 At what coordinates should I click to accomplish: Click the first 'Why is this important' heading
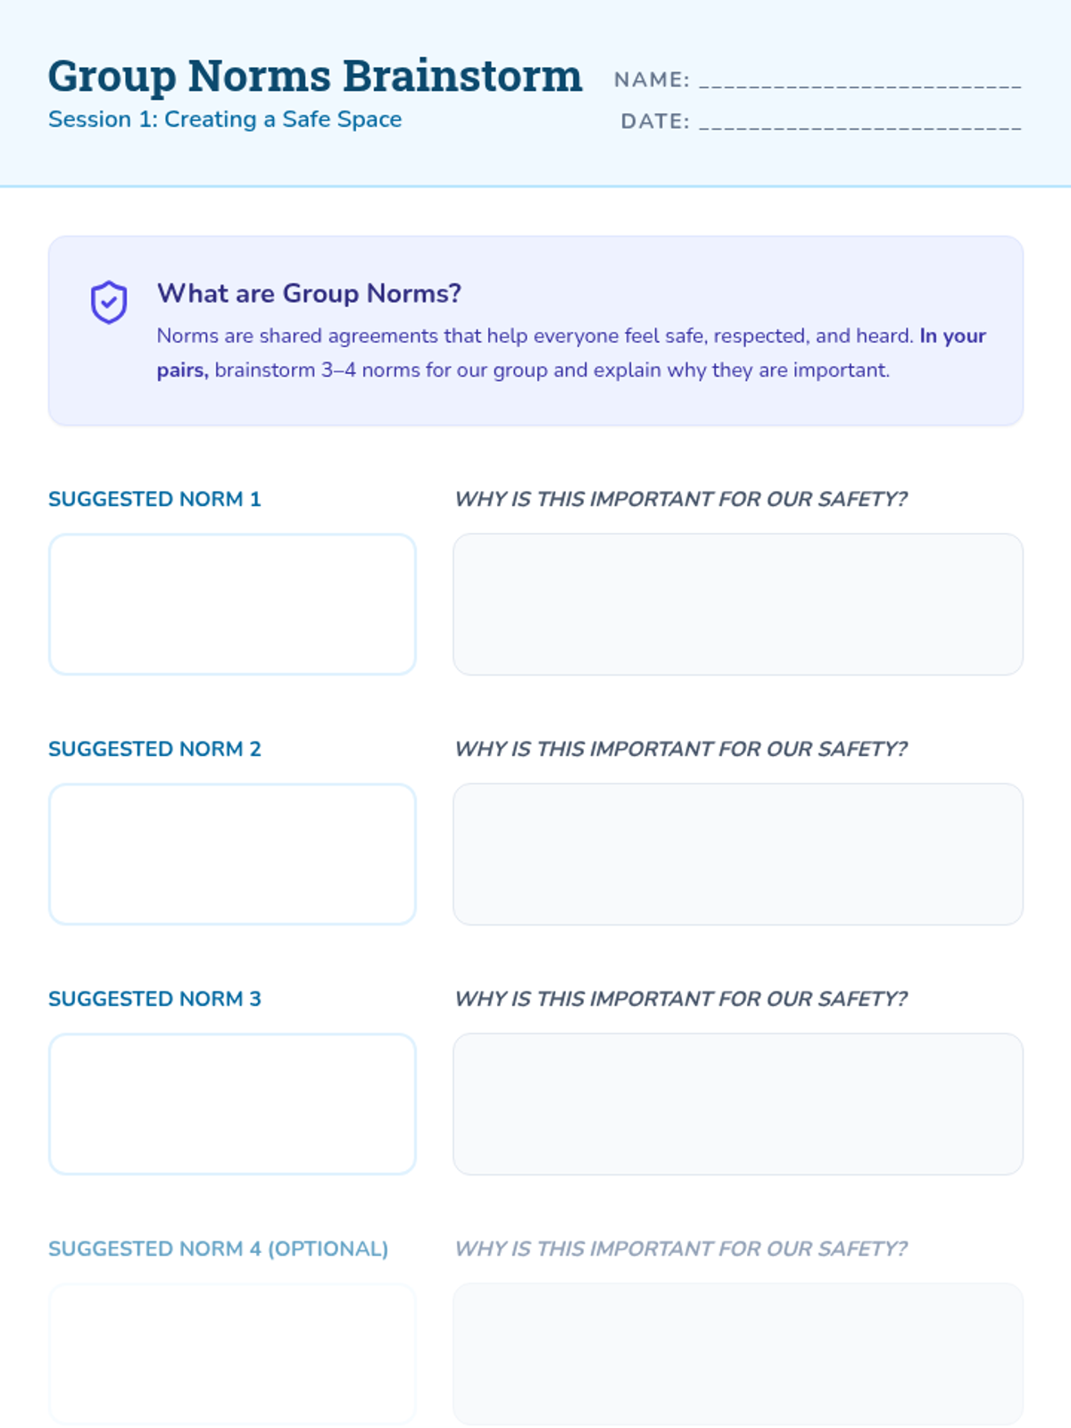(681, 499)
